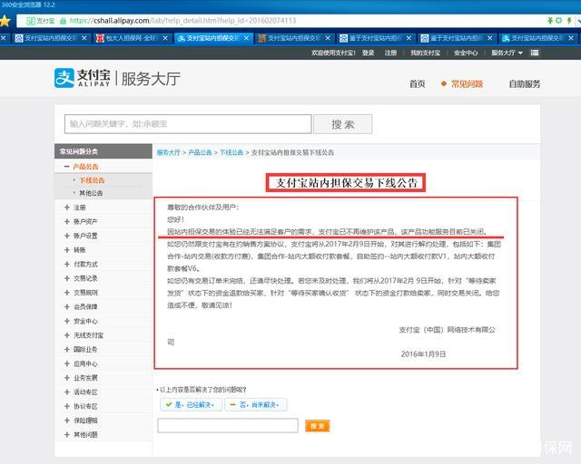Screen dimensions: 581x464
Task: Expand the 交易记录 sidebar category
Action: (85, 278)
